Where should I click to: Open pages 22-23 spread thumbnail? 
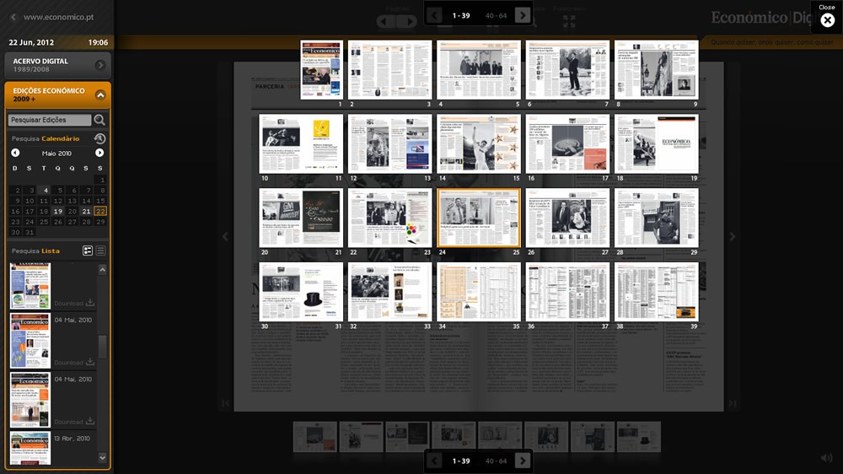click(389, 218)
